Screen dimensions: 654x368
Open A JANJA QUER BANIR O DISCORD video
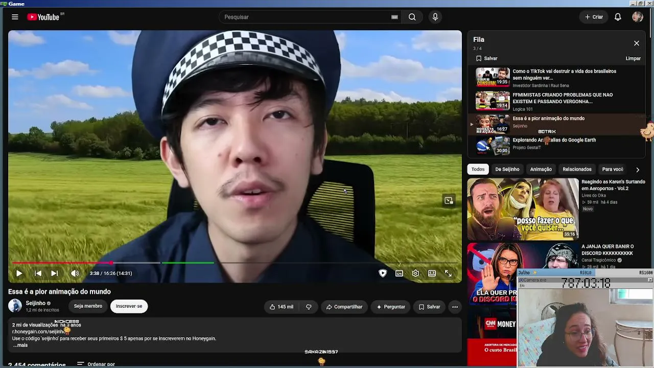coord(608,250)
